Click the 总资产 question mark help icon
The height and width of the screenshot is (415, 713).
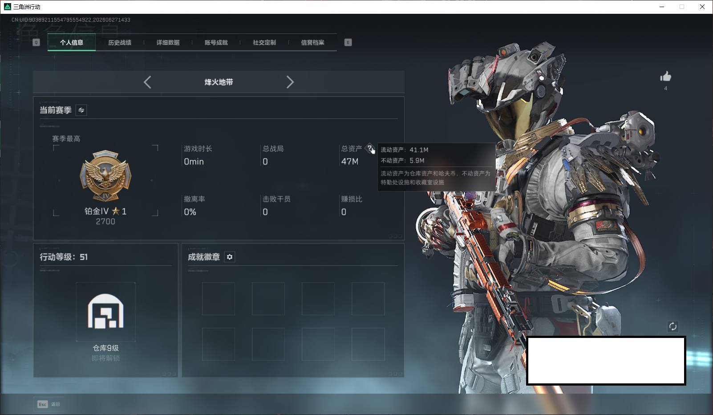coord(369,148)
